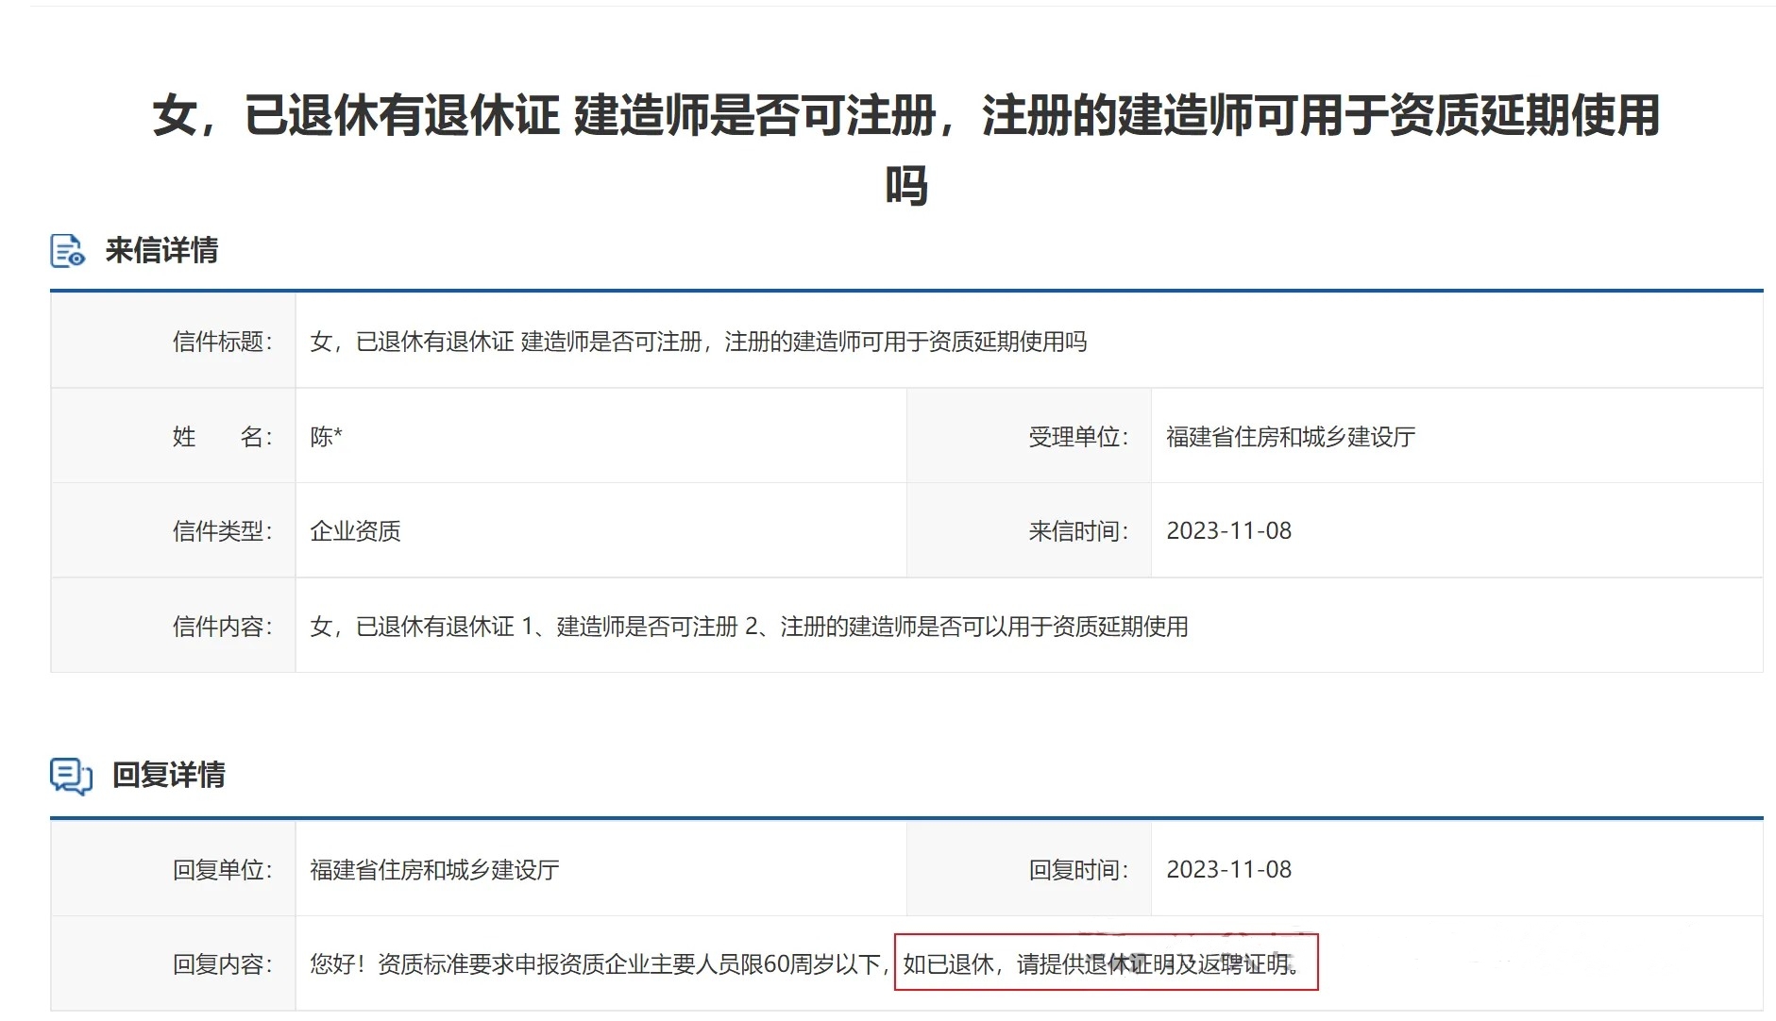Image resolution: width=1776 pixels, height=1021 pixels.
Task: Click the 来信详情 section header
Action: point(161,251)
